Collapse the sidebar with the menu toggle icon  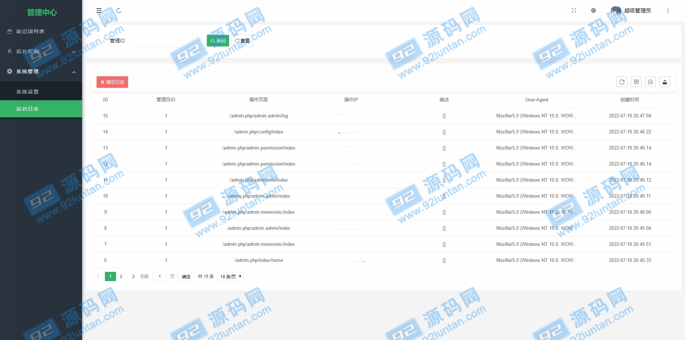click(x=99, y=11)
